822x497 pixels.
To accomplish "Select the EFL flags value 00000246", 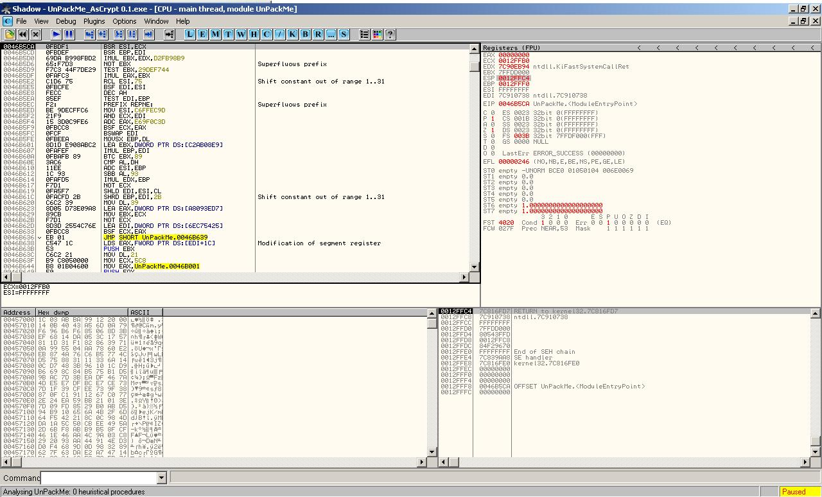I will pos(514,162).
